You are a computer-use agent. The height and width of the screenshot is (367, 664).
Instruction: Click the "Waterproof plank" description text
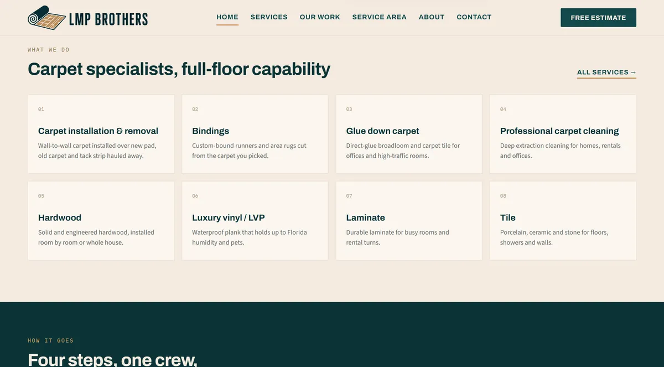pos(250,237)
